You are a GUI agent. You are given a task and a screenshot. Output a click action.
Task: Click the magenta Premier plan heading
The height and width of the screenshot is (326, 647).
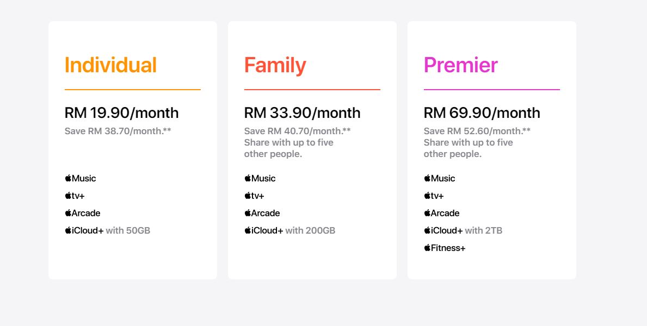[x=461, y=65]
